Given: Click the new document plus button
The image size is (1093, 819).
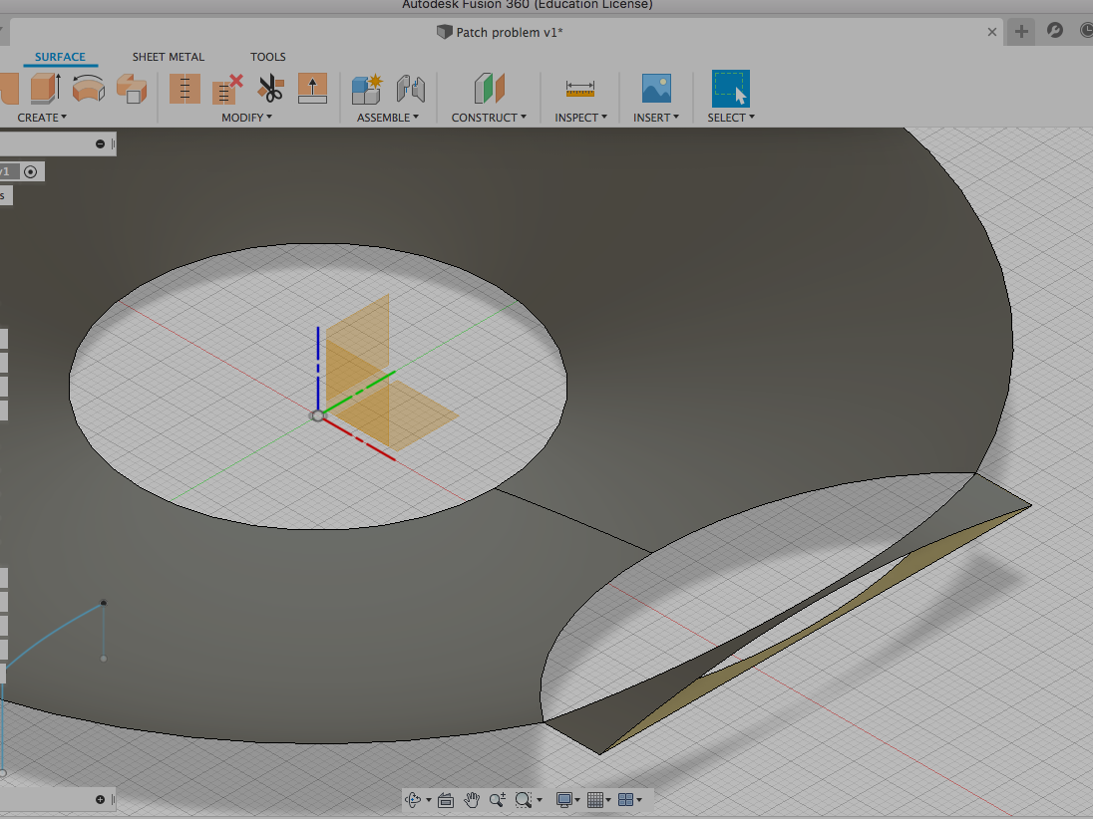Looking at the screenshot, I should 1019,31.
